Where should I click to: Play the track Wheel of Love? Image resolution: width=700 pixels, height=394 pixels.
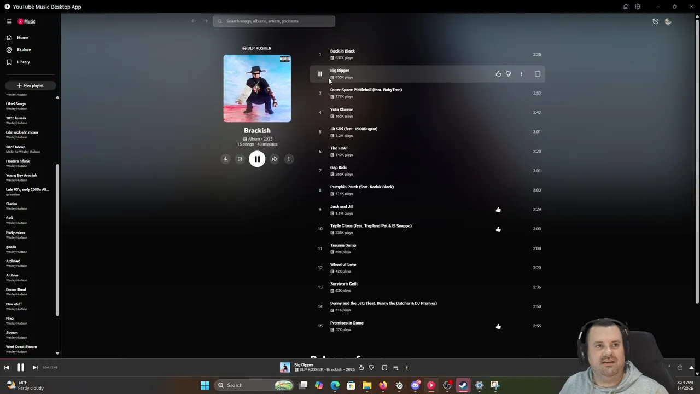343,265
